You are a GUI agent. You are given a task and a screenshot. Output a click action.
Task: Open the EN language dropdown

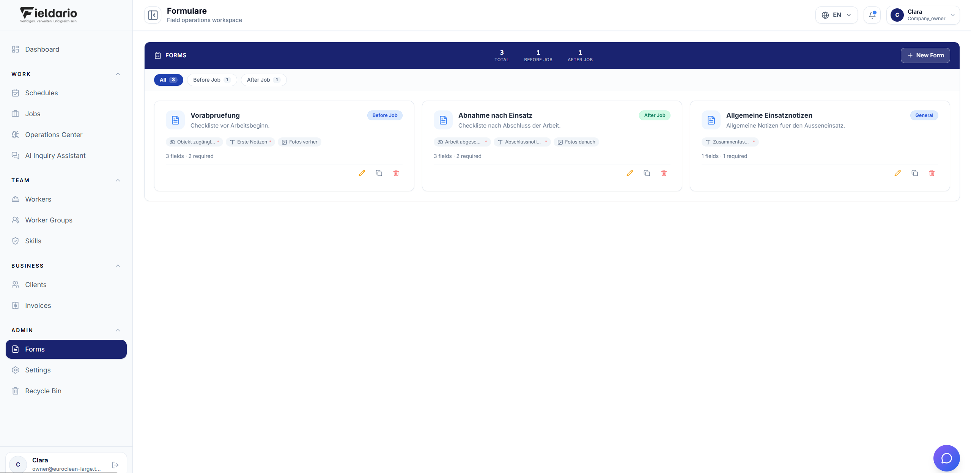(x=836, y=15)
